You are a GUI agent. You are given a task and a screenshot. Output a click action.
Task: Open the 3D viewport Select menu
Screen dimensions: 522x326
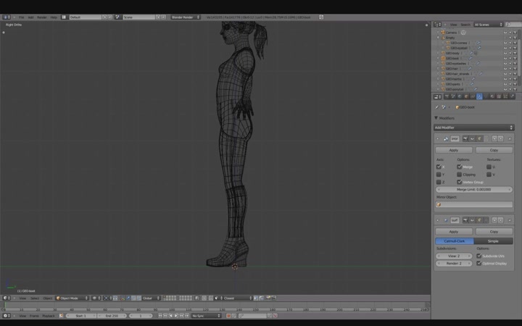pyautogui.click(x=35, y=298)
